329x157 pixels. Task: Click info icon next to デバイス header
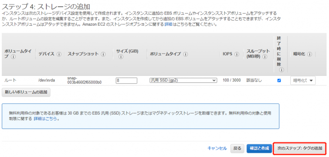click(59, 54)
